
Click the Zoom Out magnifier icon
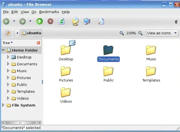121,33
